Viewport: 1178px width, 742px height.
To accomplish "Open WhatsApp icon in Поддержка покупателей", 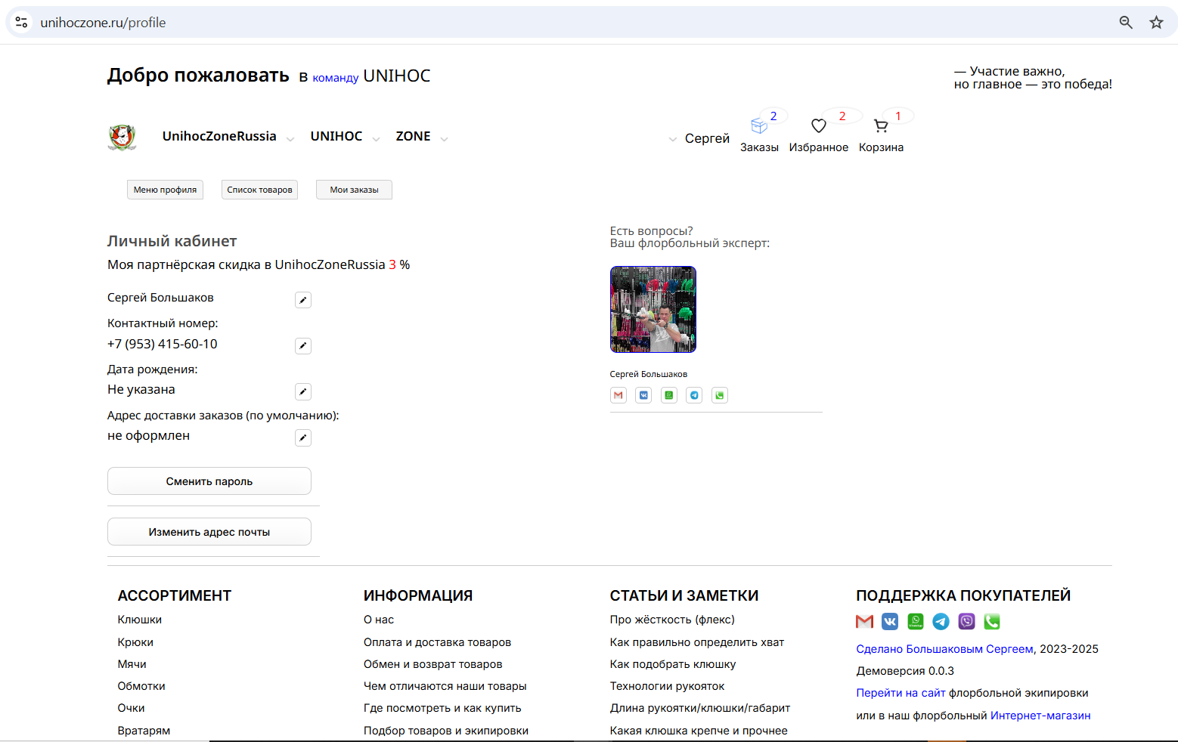I will click(x=916, y=622).
